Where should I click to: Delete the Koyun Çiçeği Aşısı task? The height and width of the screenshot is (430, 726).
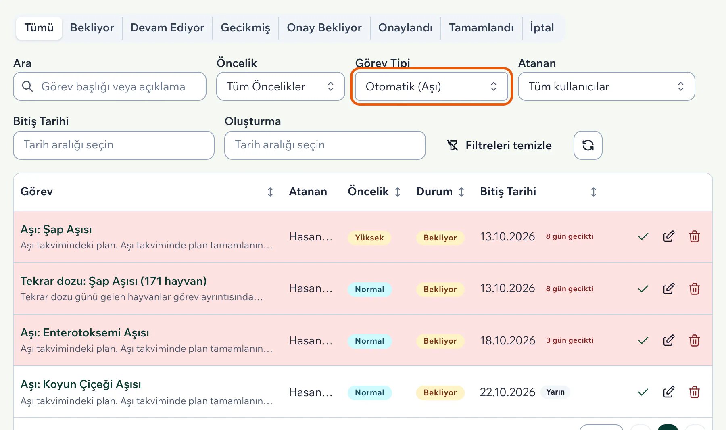click(x=695, y=392)
